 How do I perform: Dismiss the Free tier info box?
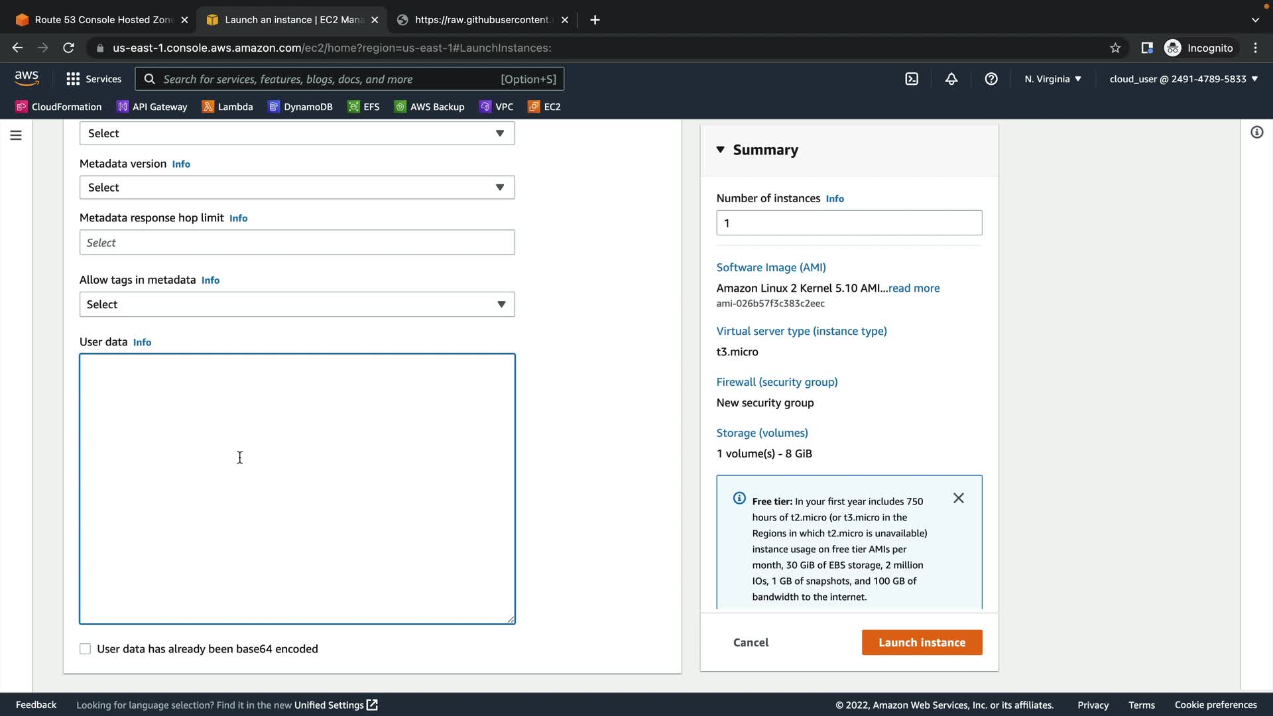(x=959, y=498)
